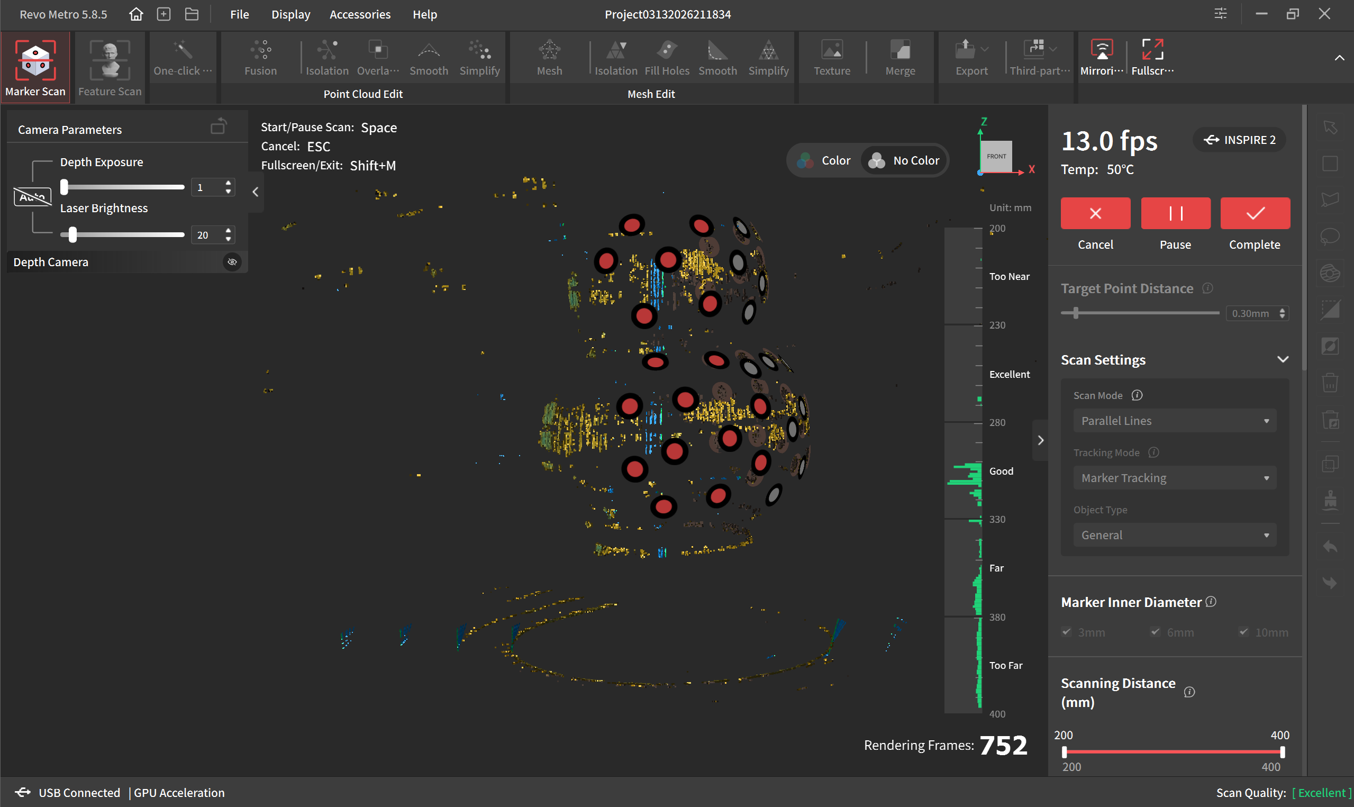Viewport: 1354px width, 807px height.
Task: Pop out the Camera Parameters panel
Action: click(x=219, y=127)
